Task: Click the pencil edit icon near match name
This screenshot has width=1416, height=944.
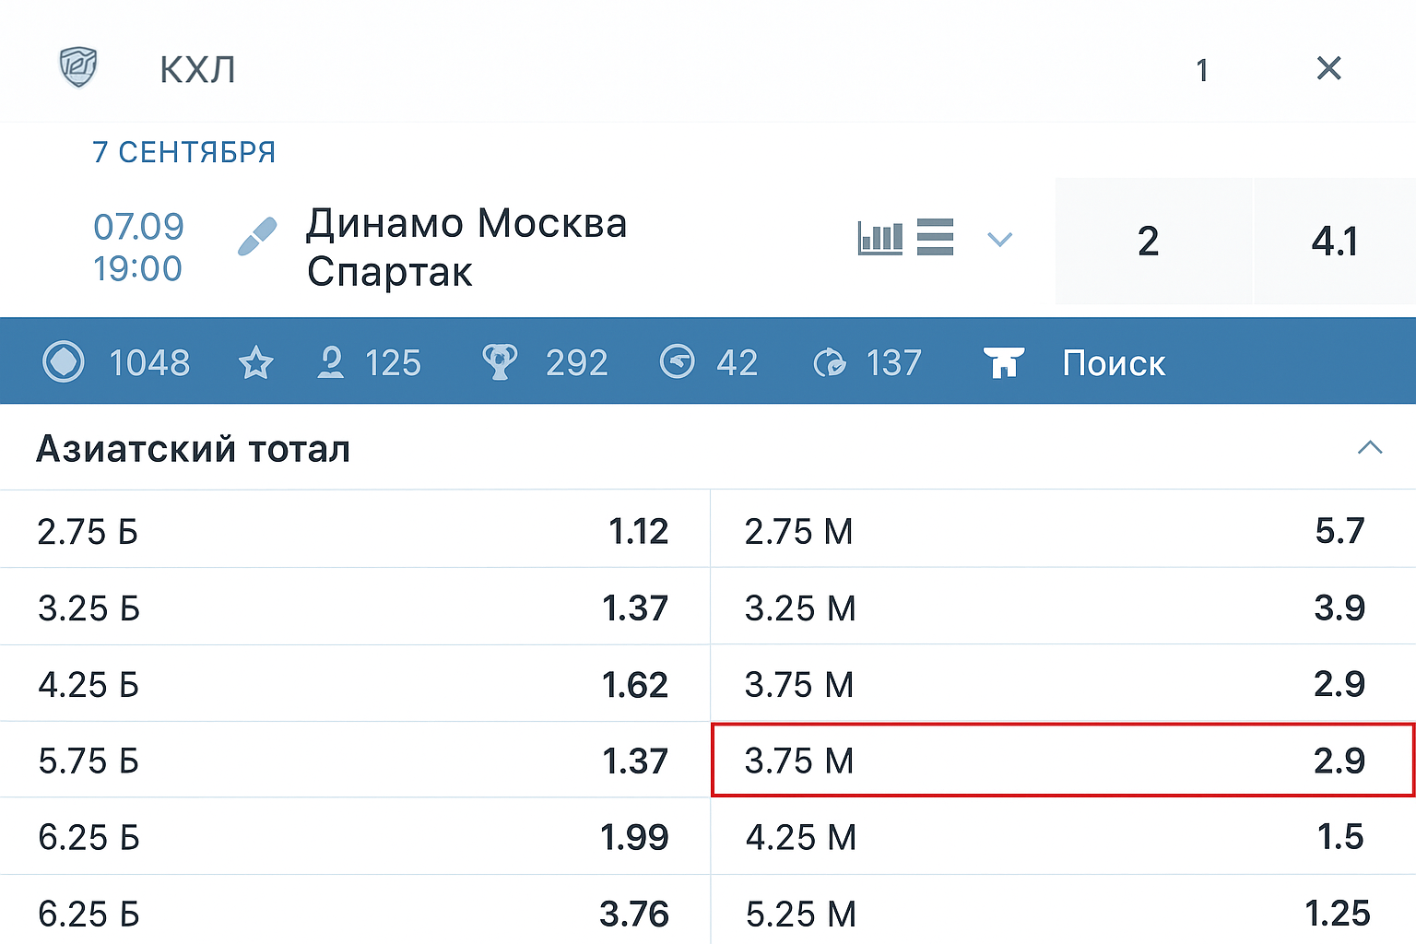Action: (256, 234)
